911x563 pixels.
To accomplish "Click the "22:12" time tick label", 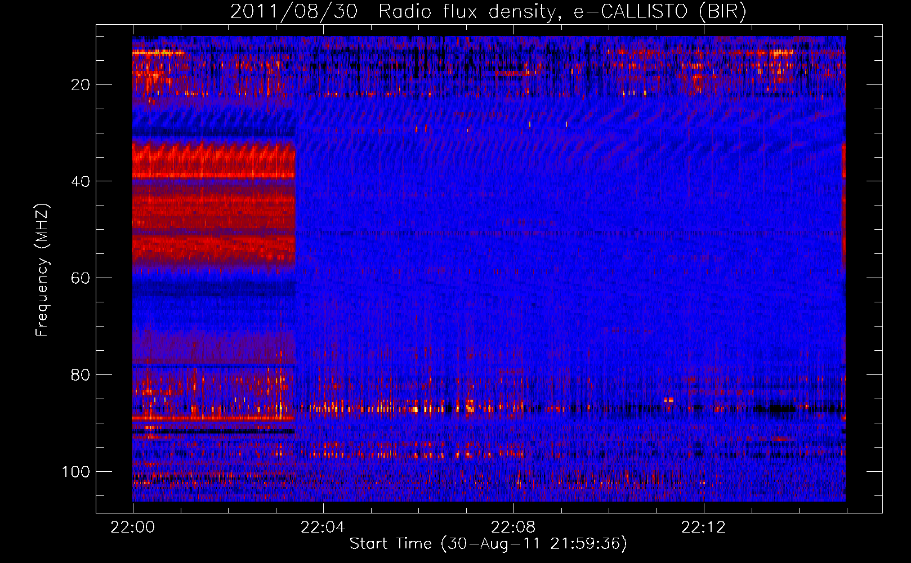I will pyautogui.click(x=703, y=528).
